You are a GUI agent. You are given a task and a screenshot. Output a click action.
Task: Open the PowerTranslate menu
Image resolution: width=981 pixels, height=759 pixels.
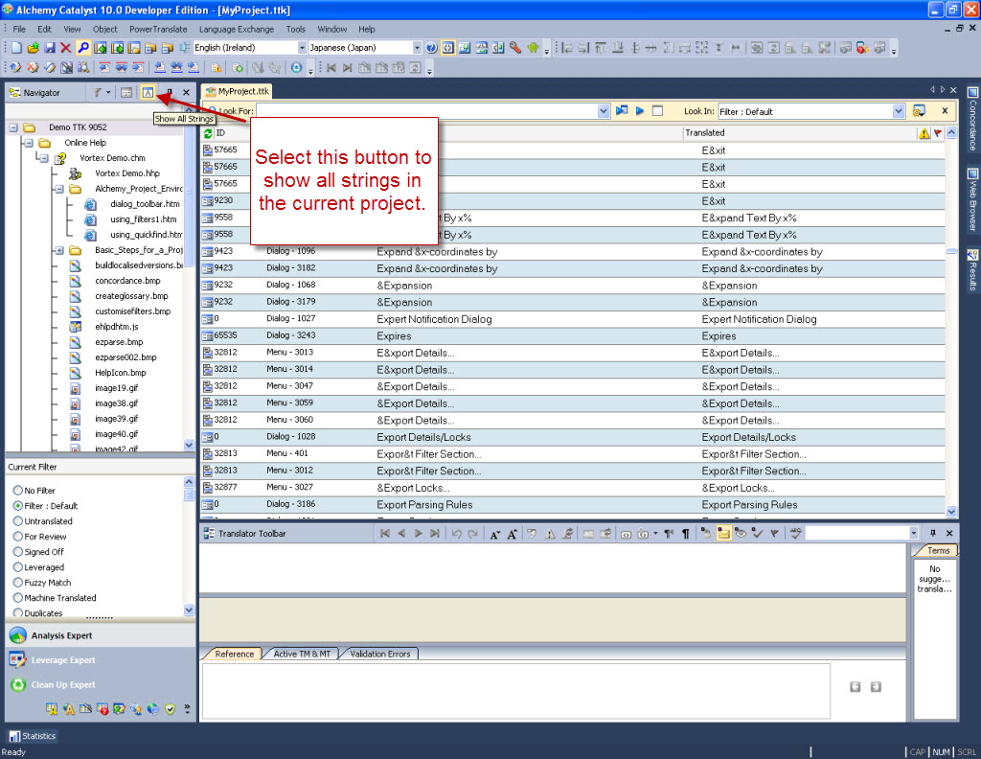[x=158, y=29]
